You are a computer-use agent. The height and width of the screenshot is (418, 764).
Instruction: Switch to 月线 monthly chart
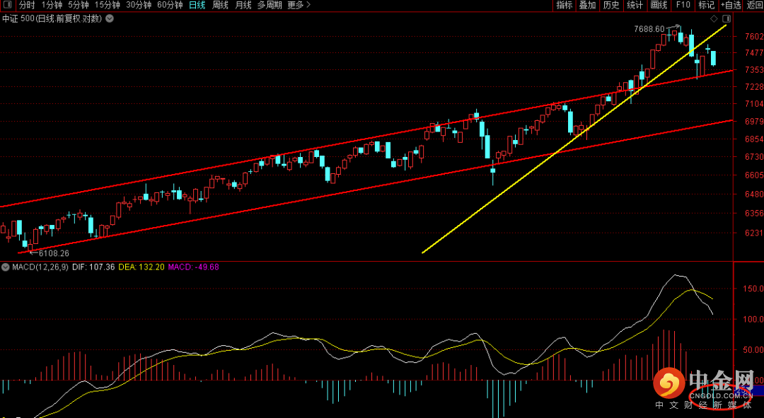click(x=243, y=5)
